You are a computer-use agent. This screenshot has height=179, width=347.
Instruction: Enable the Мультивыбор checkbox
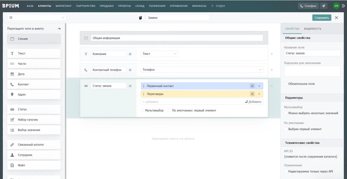143,110
